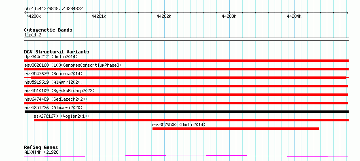Select the nsv6474489 red variant bar
The image size is (360, 161).
(x=186, y=103)
